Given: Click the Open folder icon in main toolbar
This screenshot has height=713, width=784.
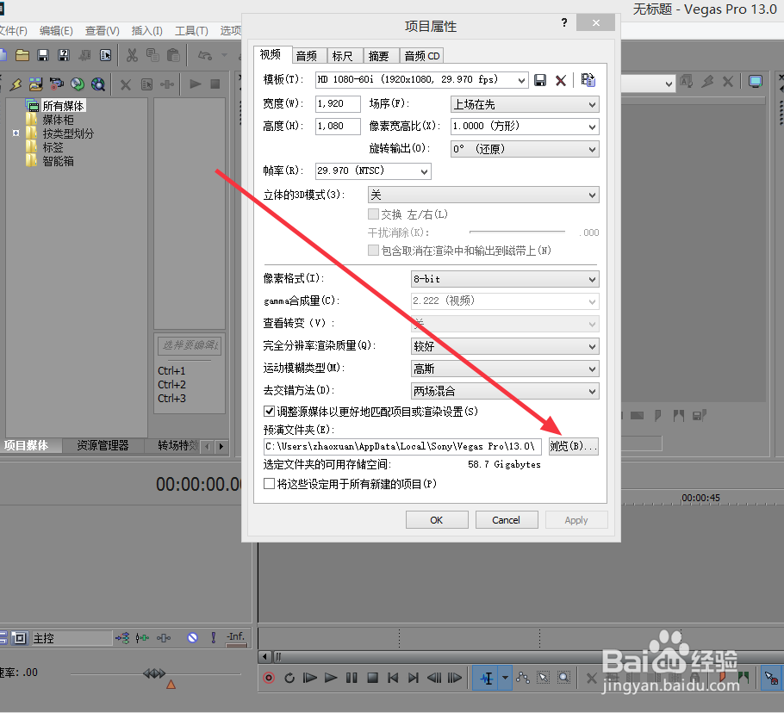Looking at the screenshot, I should 22,55.
